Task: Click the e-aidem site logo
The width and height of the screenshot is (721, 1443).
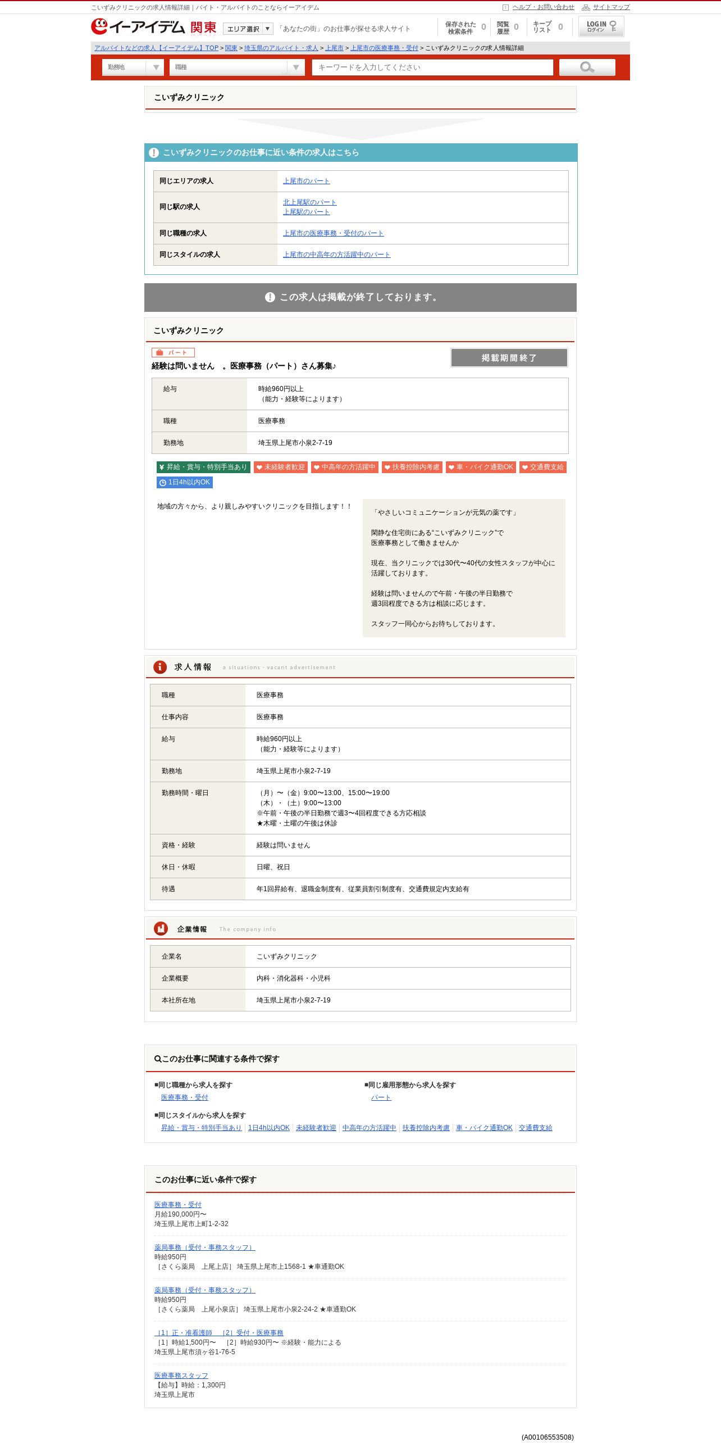Action: pos(138,27)
